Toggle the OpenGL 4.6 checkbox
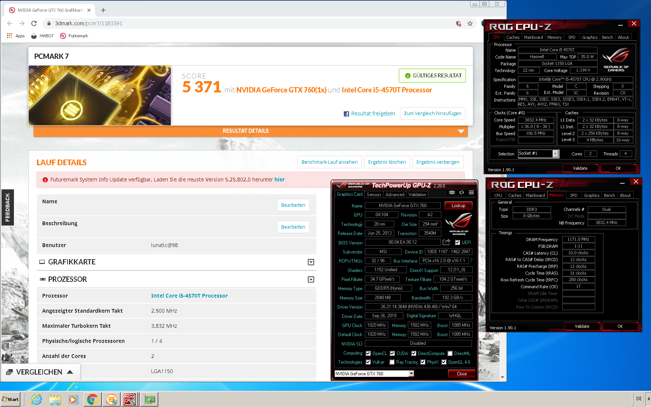 click(x=444, y=362)
